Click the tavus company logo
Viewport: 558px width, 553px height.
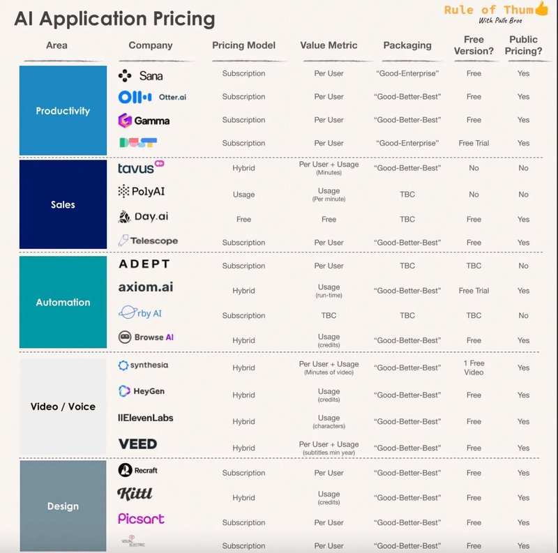coord(140,168)
